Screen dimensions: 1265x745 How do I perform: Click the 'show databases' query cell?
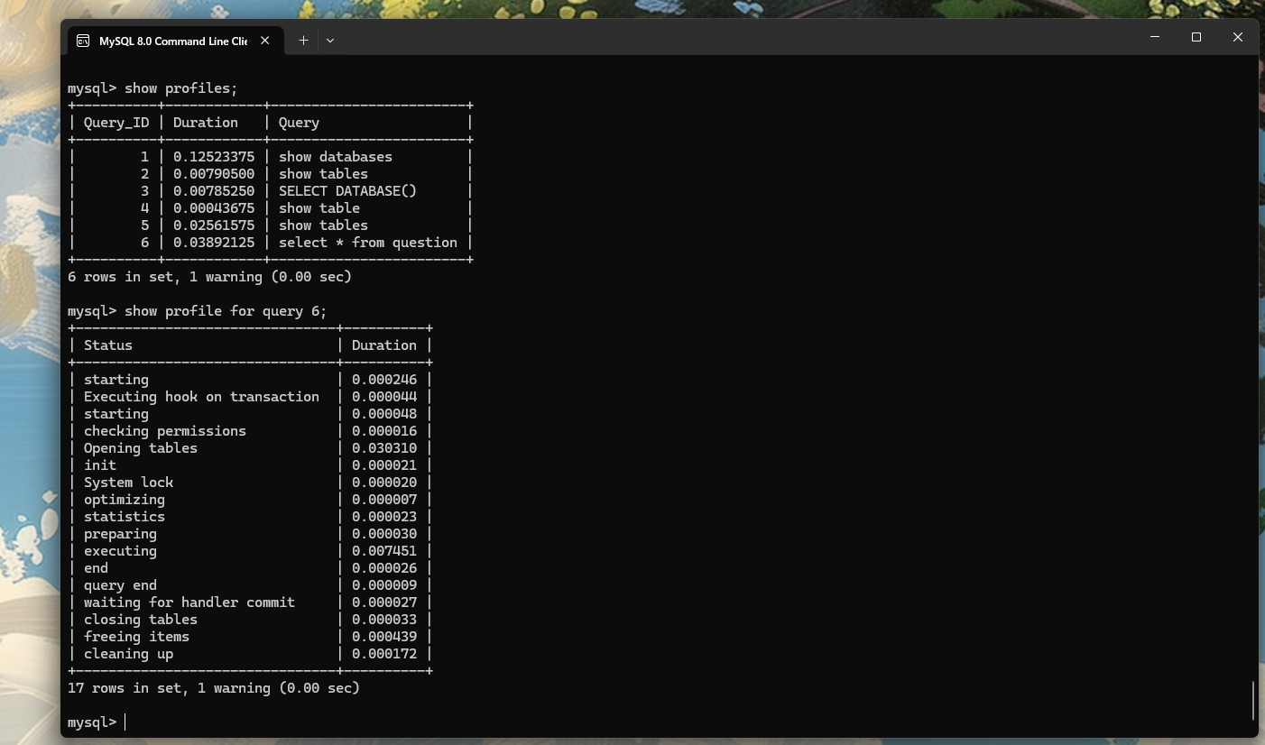pos(336,157)
